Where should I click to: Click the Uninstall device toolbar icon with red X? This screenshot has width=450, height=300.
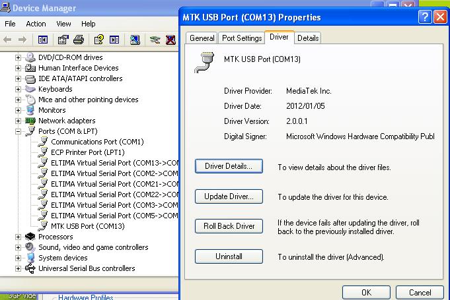170,40
